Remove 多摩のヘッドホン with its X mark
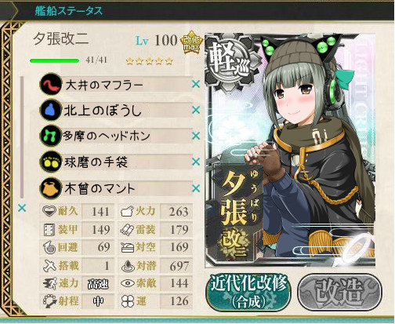395x324 pixels. 196,136
